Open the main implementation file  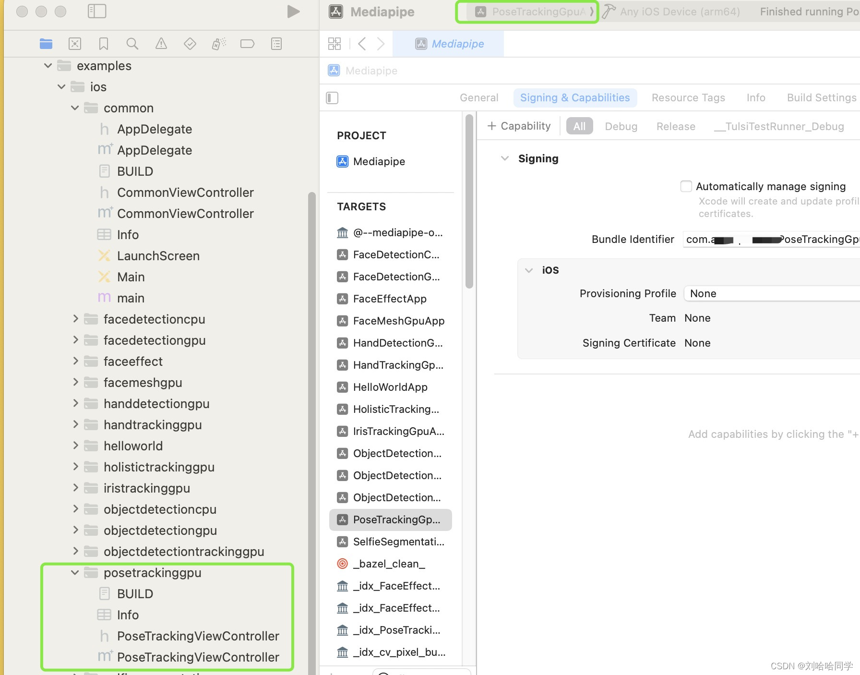(121, 298)
